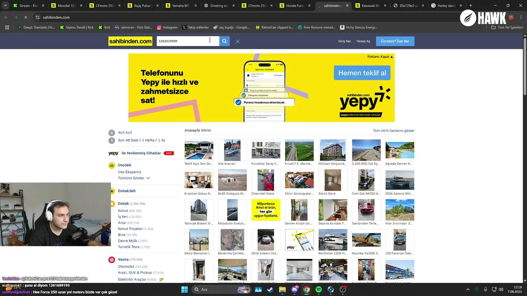The height and width of the screenshot is (296, 527).
Task: Click the Chrome icon in the taskbar
Action: point(307,289)
